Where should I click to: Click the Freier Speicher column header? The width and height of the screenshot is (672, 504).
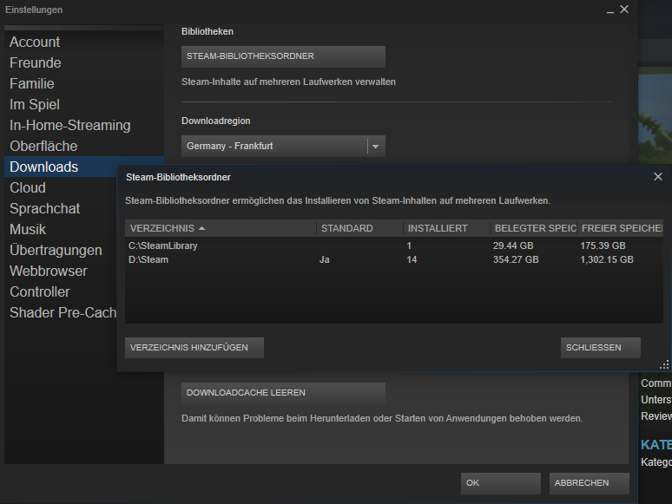(x=621, y=228)
